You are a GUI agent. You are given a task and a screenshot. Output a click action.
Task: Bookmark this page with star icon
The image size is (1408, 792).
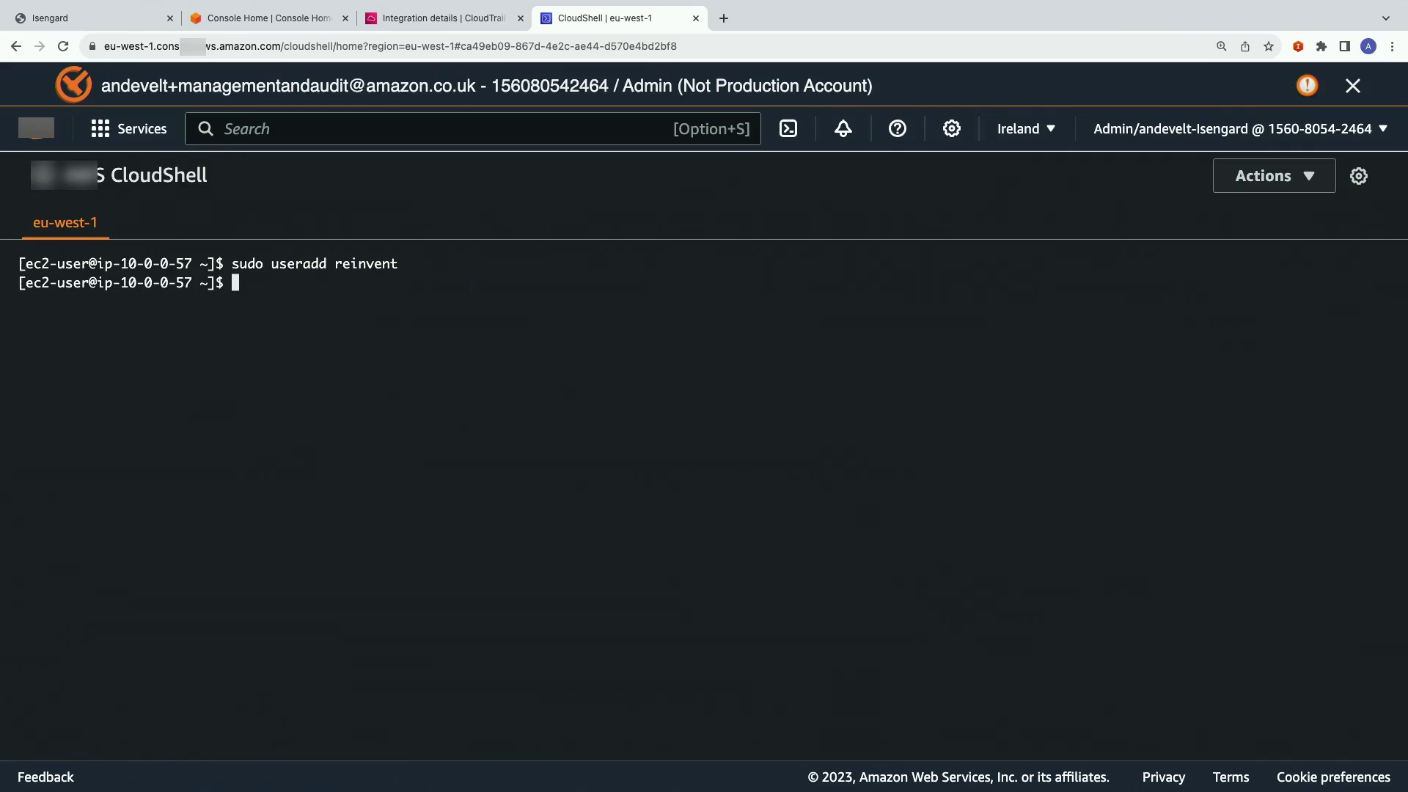pos(1269,46)
